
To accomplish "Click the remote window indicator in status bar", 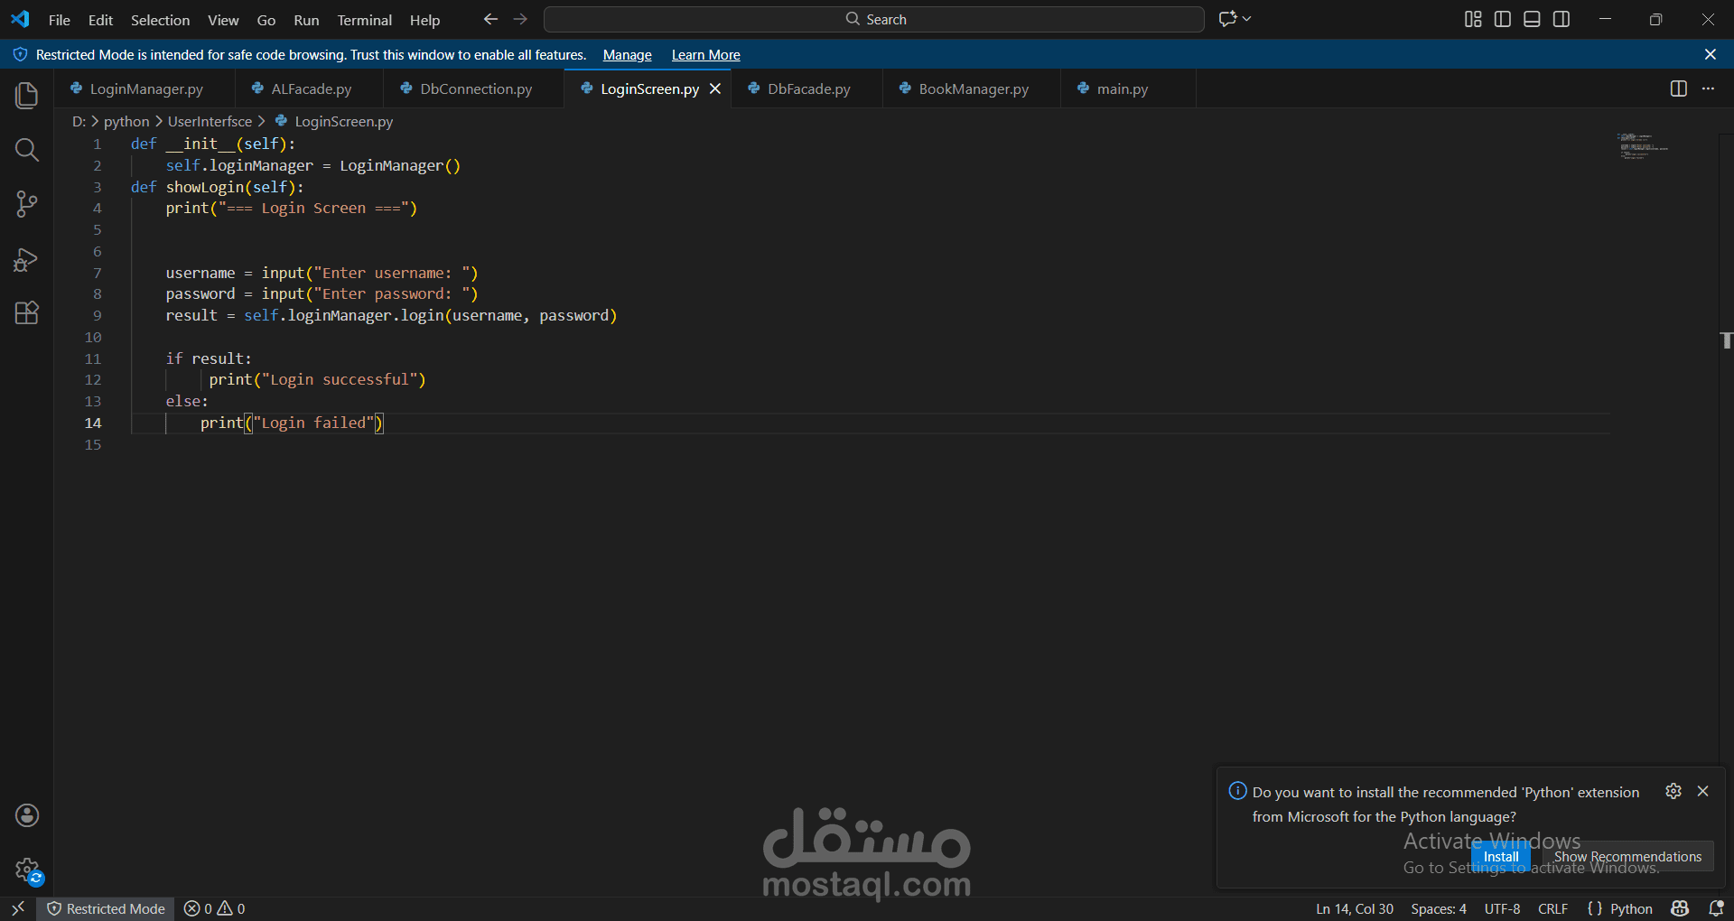I will (18, 908).
